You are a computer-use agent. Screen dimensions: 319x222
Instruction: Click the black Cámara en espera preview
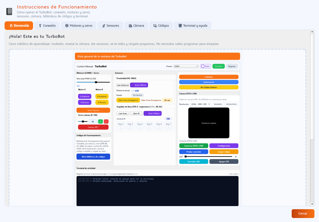209,123
